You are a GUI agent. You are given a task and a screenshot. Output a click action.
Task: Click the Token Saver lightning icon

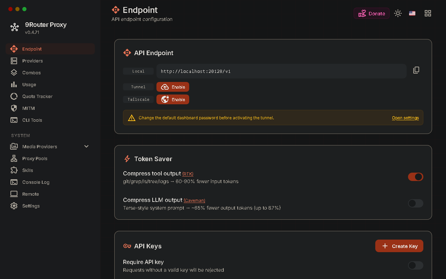tap(127, 159)
